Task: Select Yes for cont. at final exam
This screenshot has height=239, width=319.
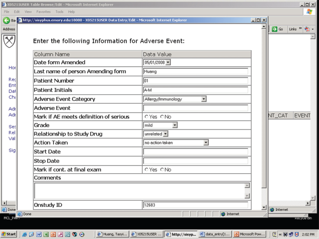Action: click(x=146, y=170)
